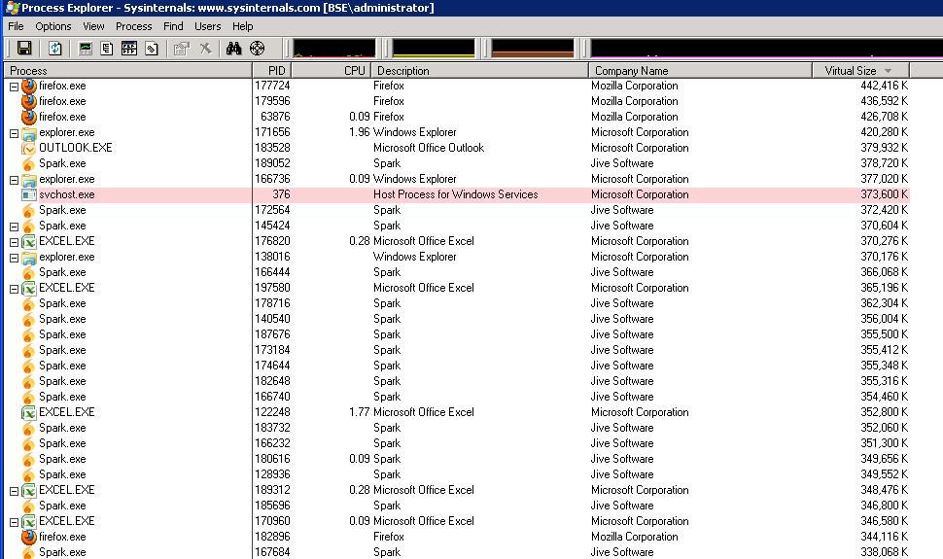This screenshot has height=559, width=943.
Task: Click the Process Explorer title bar icon
Action: [12, 8]
